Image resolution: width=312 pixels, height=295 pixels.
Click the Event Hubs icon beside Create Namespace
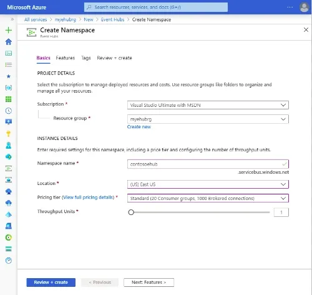(x=32, y=32)
